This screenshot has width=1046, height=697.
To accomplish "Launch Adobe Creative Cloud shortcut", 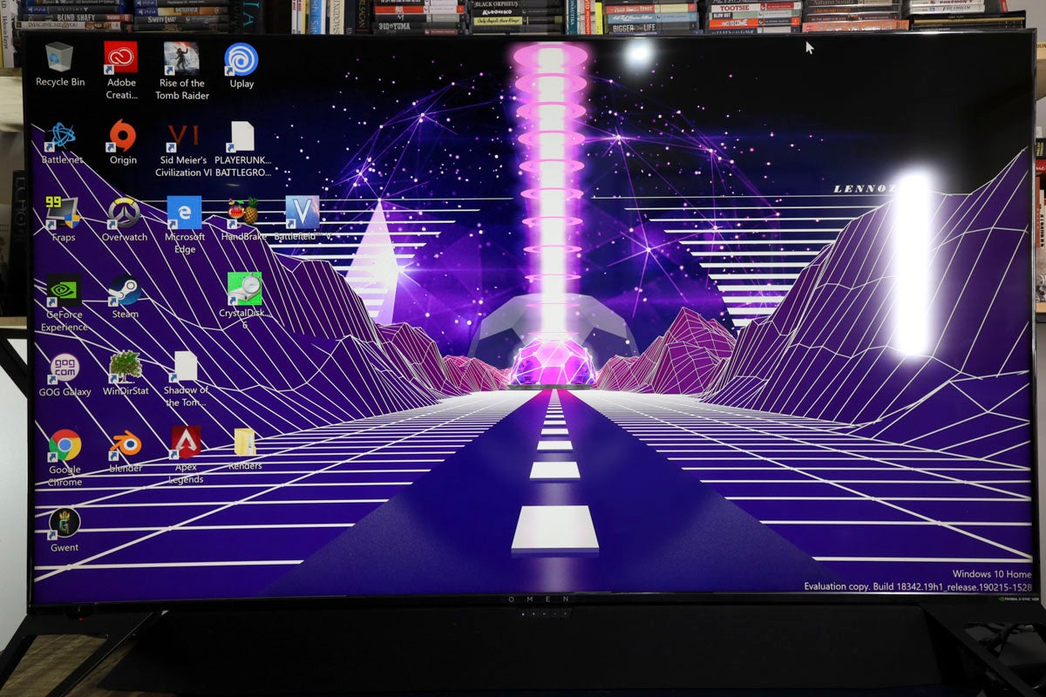I will coord(121,58).
